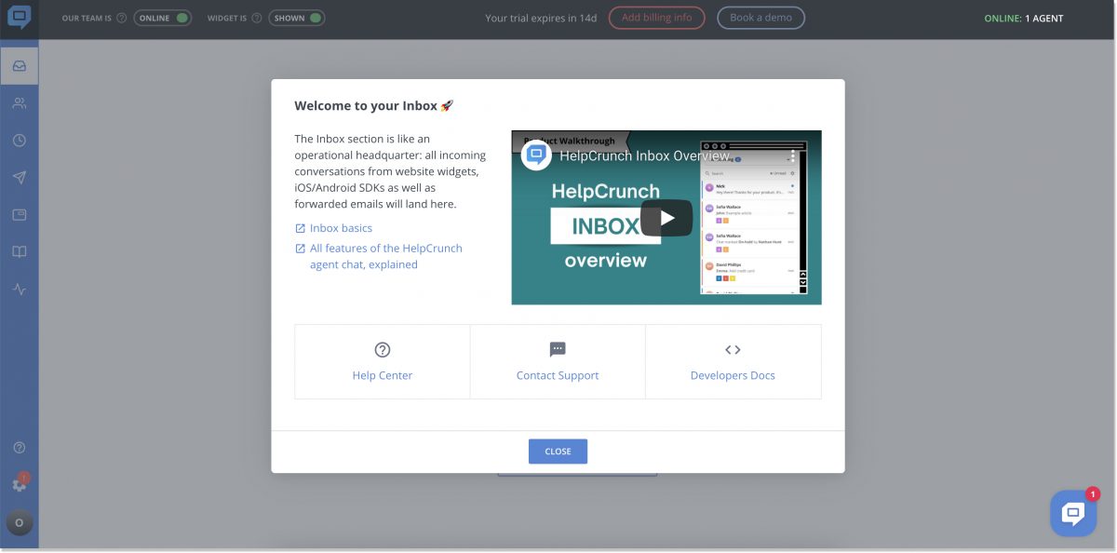Click the Help Center tile
The image size is (1117, 553).
click(382, 361)
